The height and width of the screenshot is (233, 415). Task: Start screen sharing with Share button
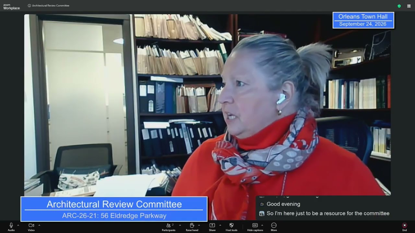pyautogui.click(x=212, y=227)
